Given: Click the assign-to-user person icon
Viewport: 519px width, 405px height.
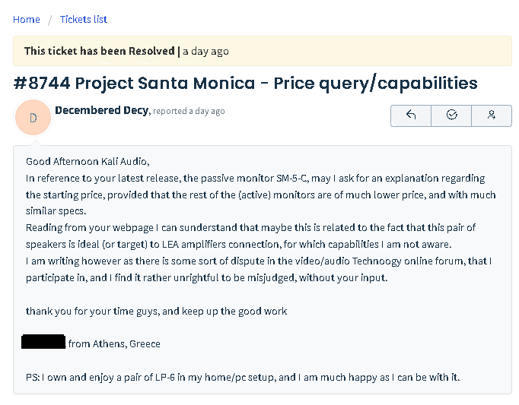Looking at the screenshot, I should pos(492,115).
